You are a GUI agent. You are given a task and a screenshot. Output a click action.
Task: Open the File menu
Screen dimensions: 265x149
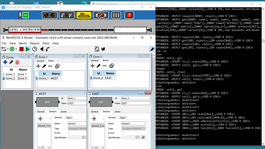click(x=4, y=44)
